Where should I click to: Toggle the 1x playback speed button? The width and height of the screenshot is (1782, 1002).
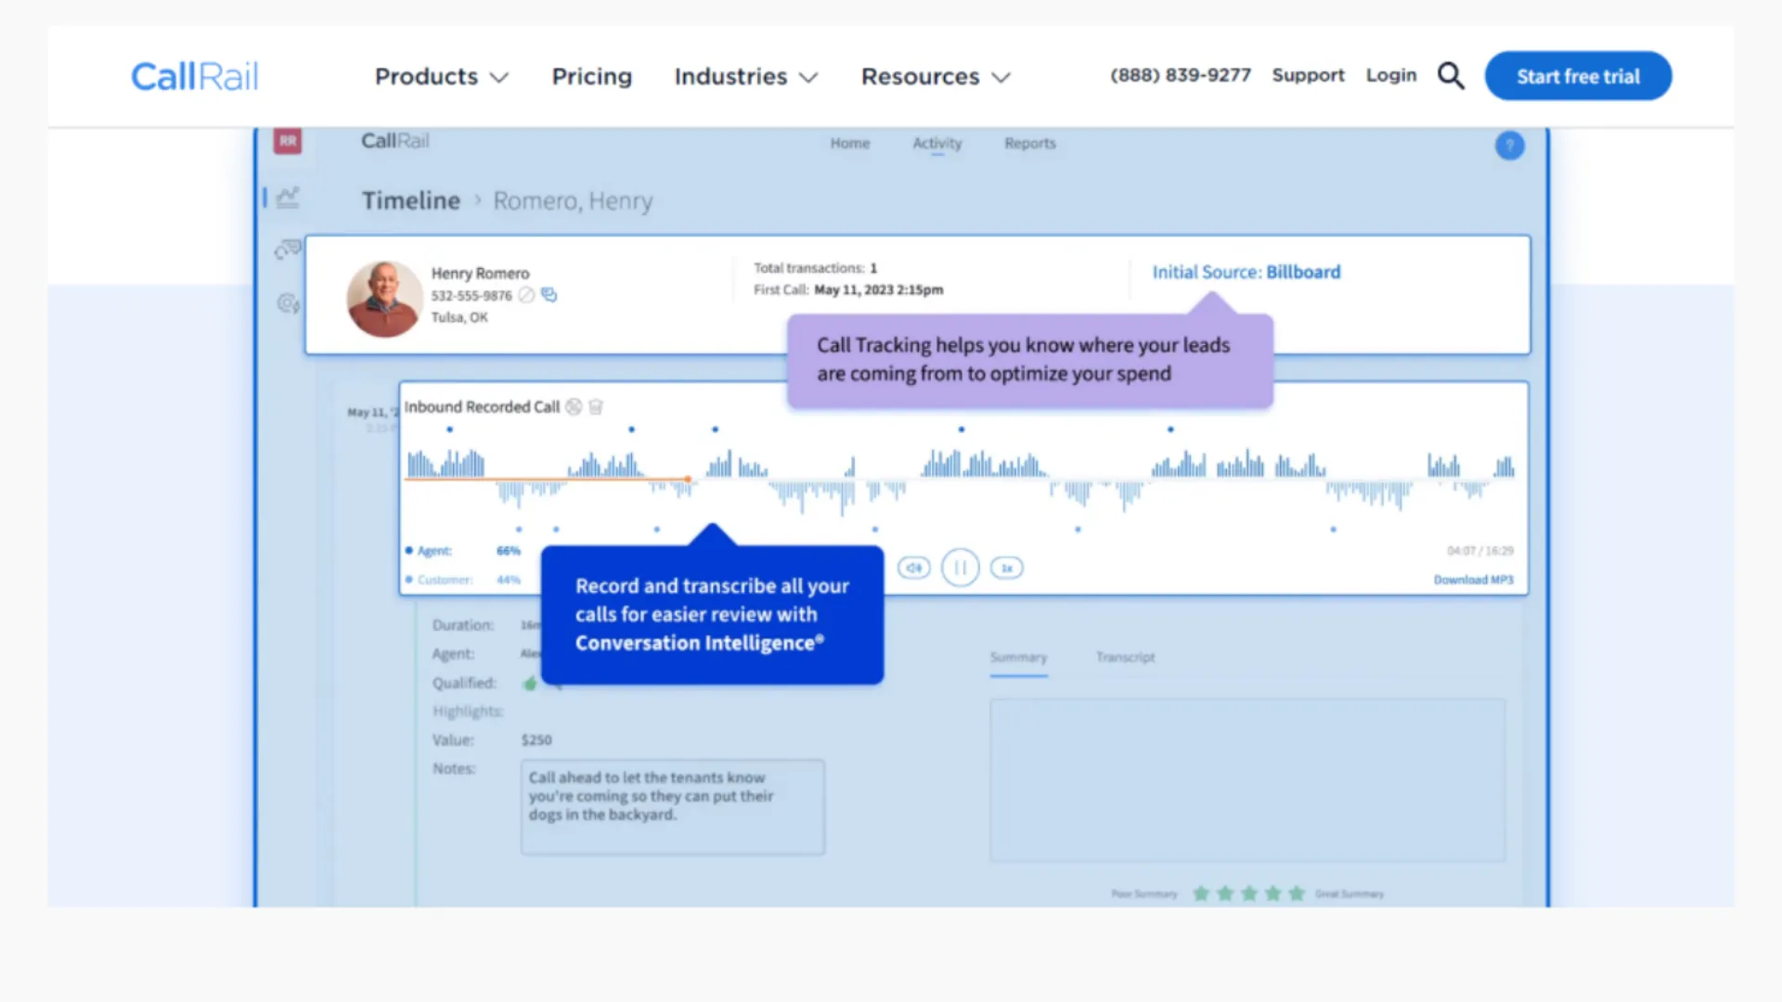pyautogui.click(x=1006, y=568)
